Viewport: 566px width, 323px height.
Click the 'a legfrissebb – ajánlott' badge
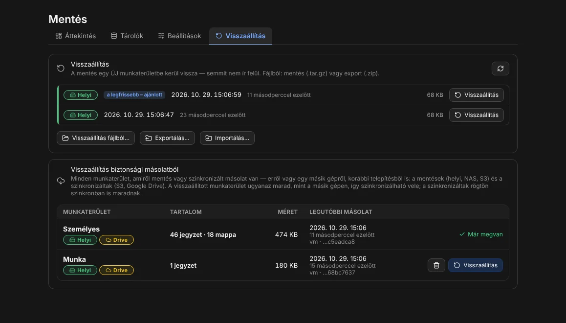click(x=134, y=94)
